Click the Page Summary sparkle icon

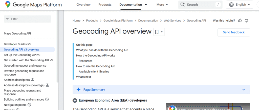(x=79, y=89)
